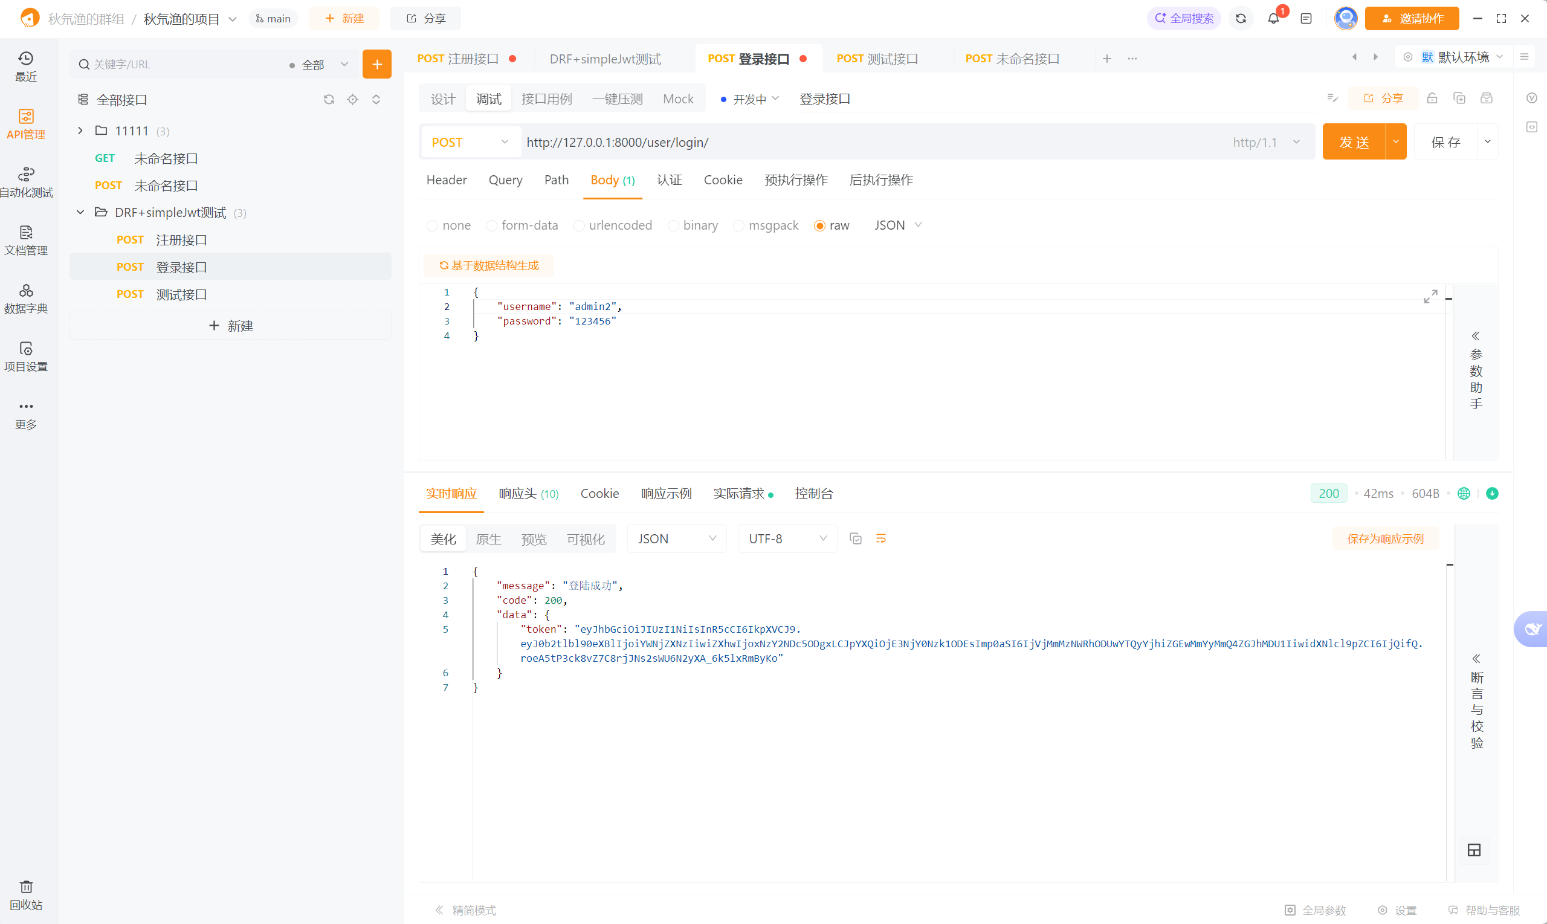Open the POST method dropdown

[x=470, y=142]
